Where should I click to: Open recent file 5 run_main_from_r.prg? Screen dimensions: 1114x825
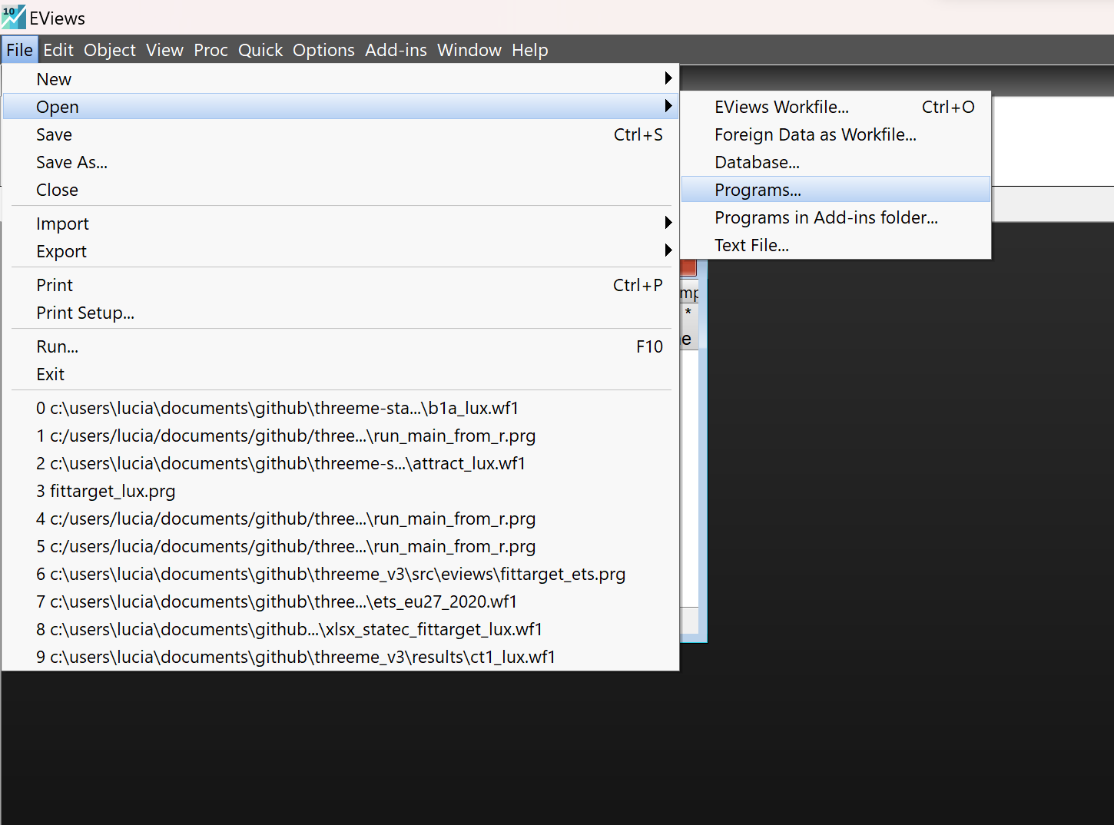point(340,546)
